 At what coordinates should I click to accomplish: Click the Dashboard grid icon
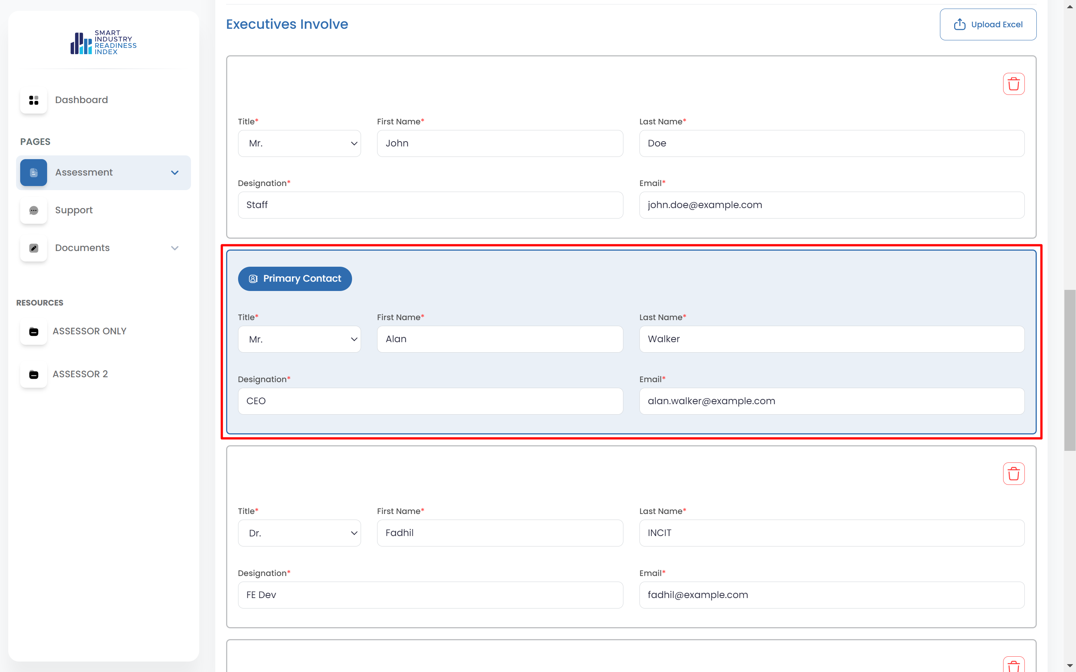coord(33,100)
